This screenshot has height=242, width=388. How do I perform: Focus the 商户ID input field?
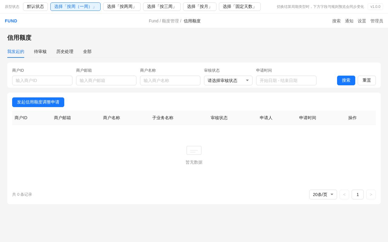click(42, 80)
